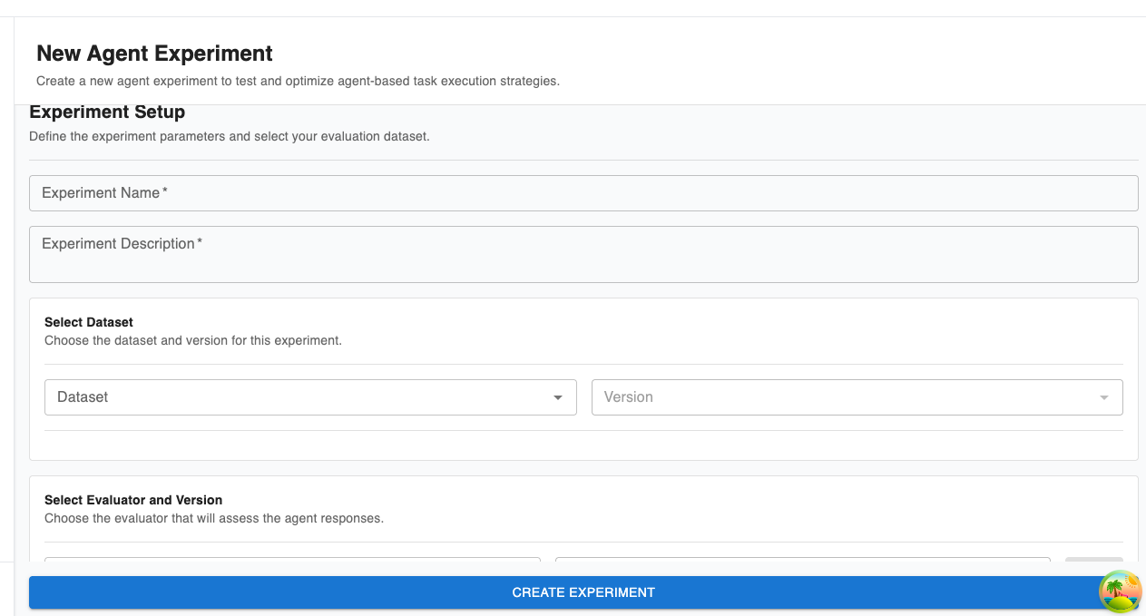
Task: Open the Version dropdown
Action: click(x=857, y=397)
